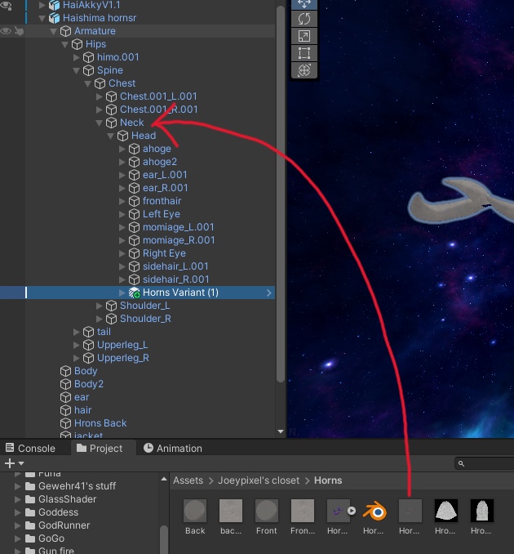Collapse the Head bone
The height and width of the screenshot is (554, 514).
pos(110,136)
